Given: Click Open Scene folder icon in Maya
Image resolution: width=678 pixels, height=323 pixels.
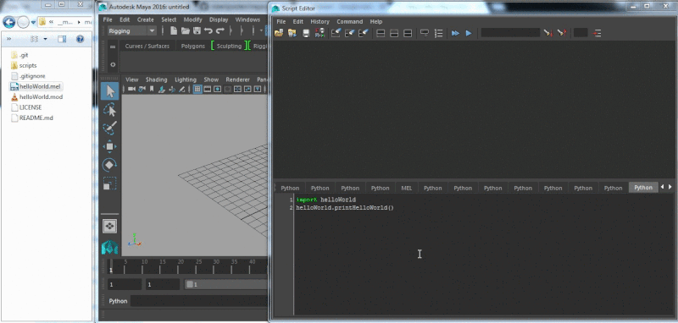Looking at the screenshot, I should coord(186,30).
